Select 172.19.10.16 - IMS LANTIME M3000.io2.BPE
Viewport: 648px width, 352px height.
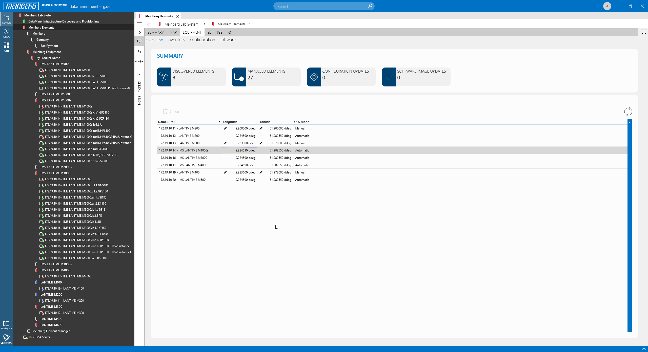pos(73,216)
